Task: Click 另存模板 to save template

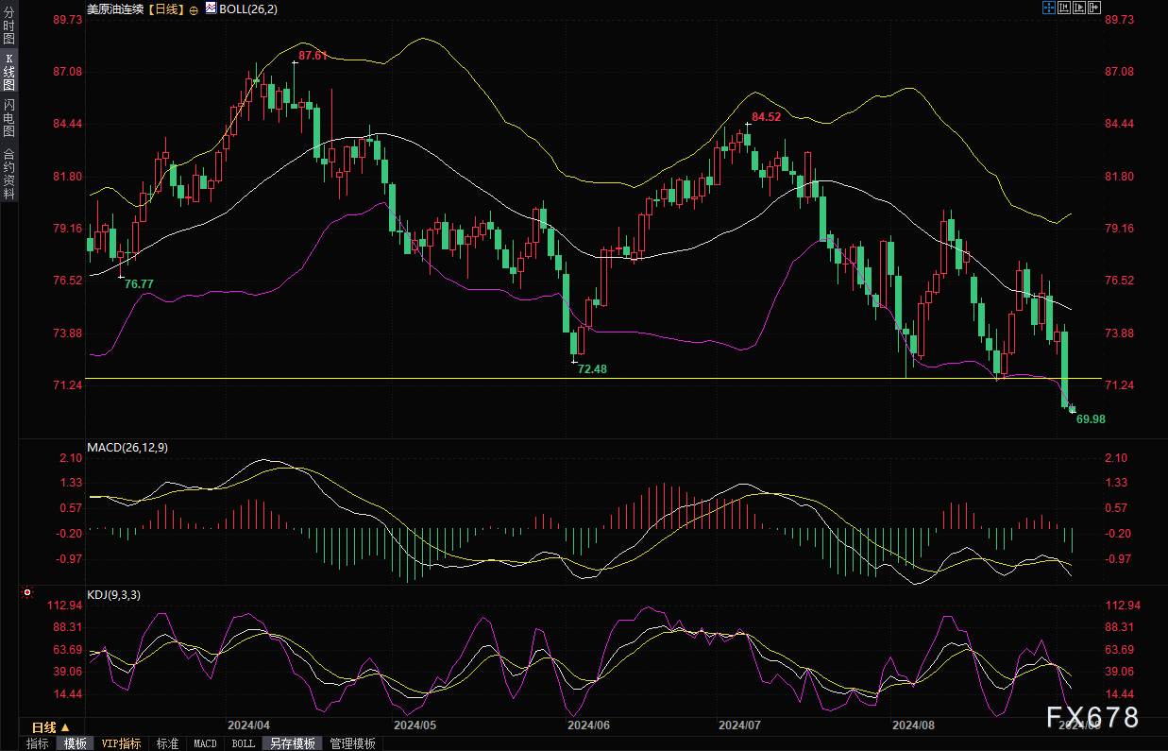Action: [292, 743]
